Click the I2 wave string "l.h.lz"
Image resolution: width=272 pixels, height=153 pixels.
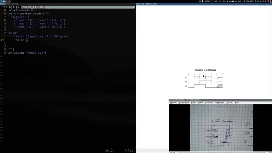57,23
